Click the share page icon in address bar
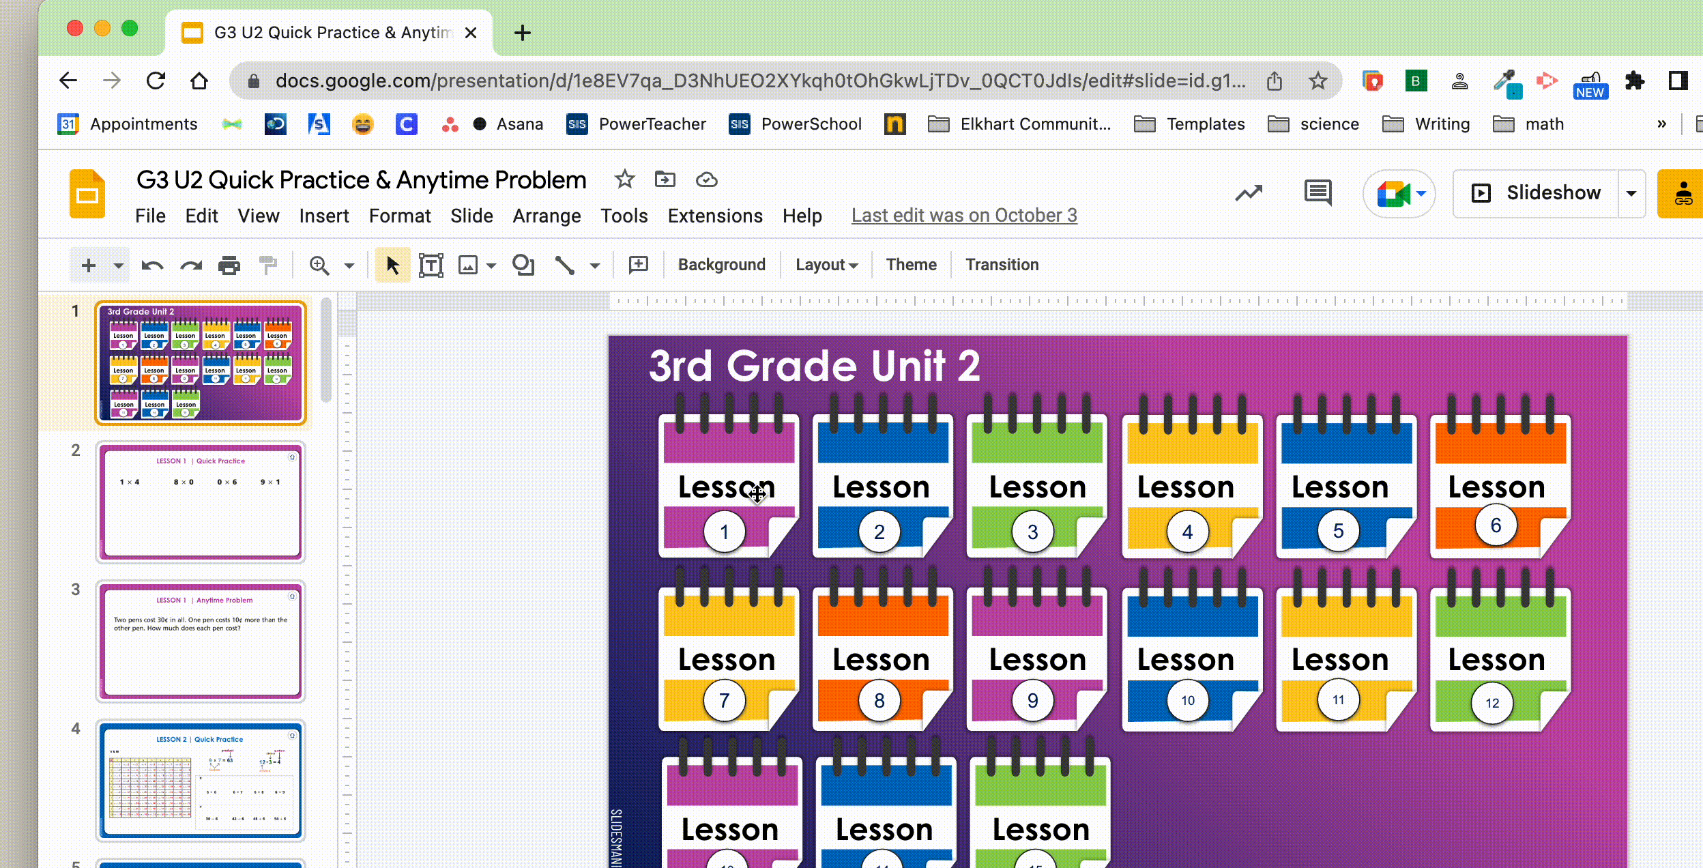 [1274, 81]
